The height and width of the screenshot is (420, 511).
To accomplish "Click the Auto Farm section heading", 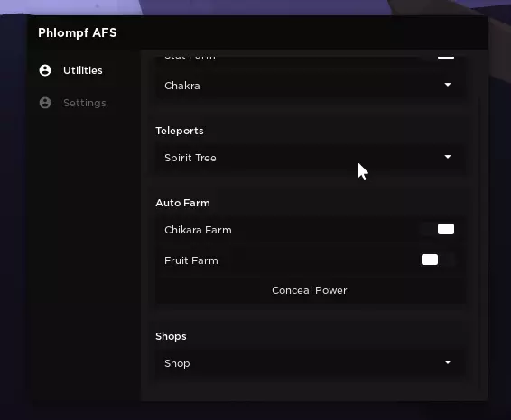I will (x=183, y=203).
